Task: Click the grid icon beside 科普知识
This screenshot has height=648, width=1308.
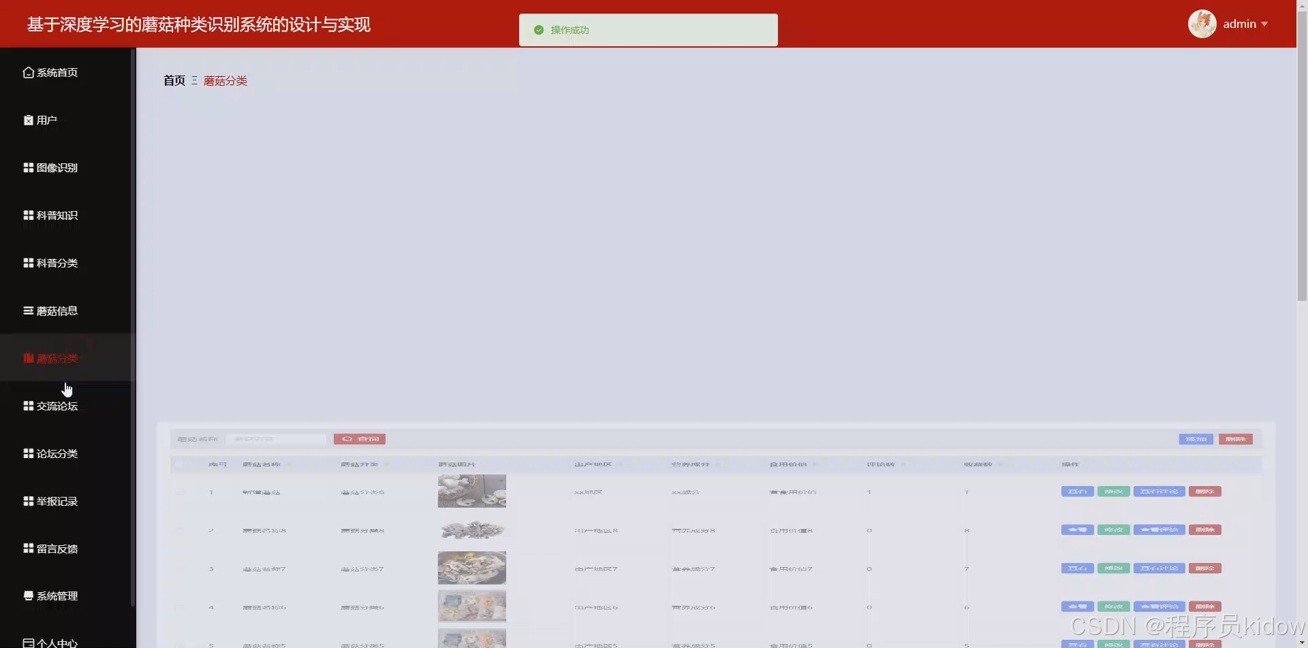Action: point(28,215)
